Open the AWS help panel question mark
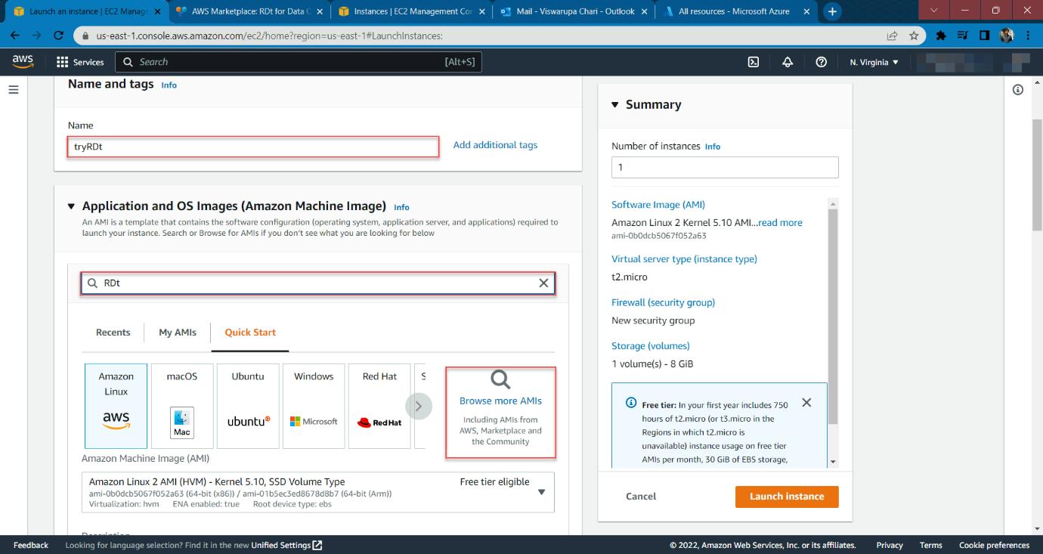The image size is (1043, 554). 822,62
